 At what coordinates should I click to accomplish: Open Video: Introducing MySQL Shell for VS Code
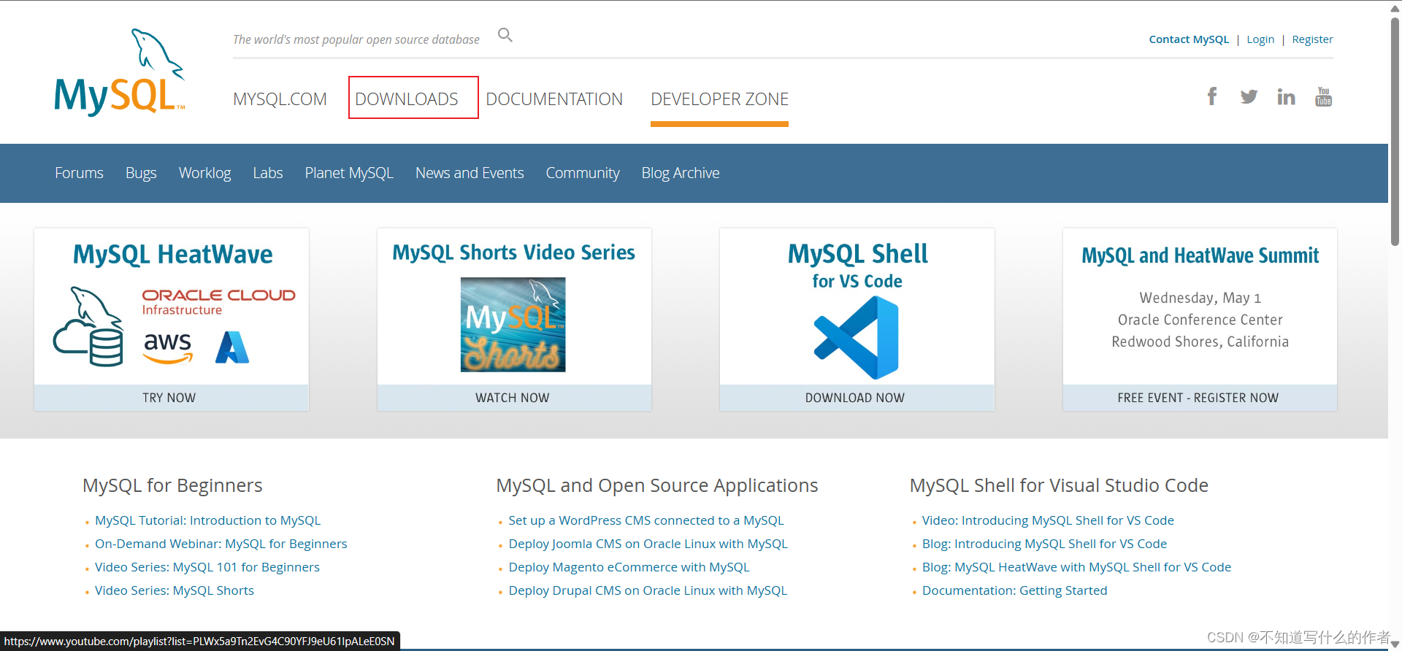(1048, 520)
